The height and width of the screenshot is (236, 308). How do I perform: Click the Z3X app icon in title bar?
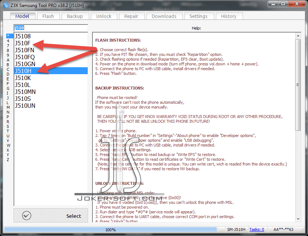pyautogui.click(x=6, y=5)
